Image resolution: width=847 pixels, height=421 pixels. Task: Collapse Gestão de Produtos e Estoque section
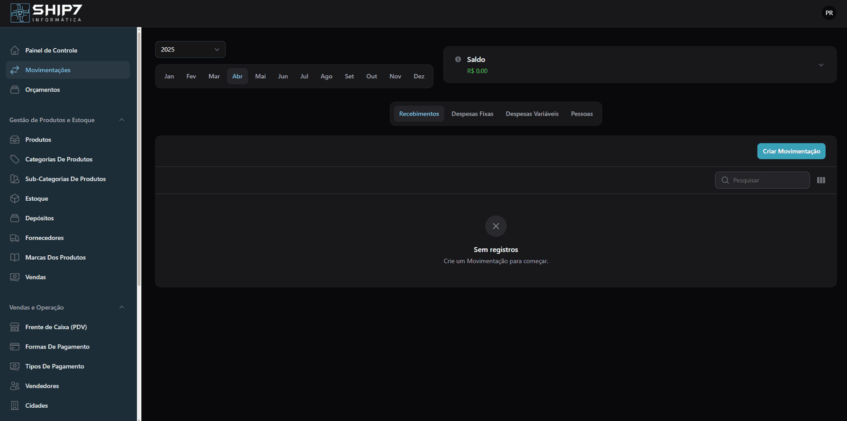point(122,120)
